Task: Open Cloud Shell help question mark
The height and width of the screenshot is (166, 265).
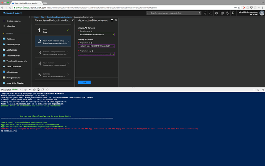Action: click(30, 90)
